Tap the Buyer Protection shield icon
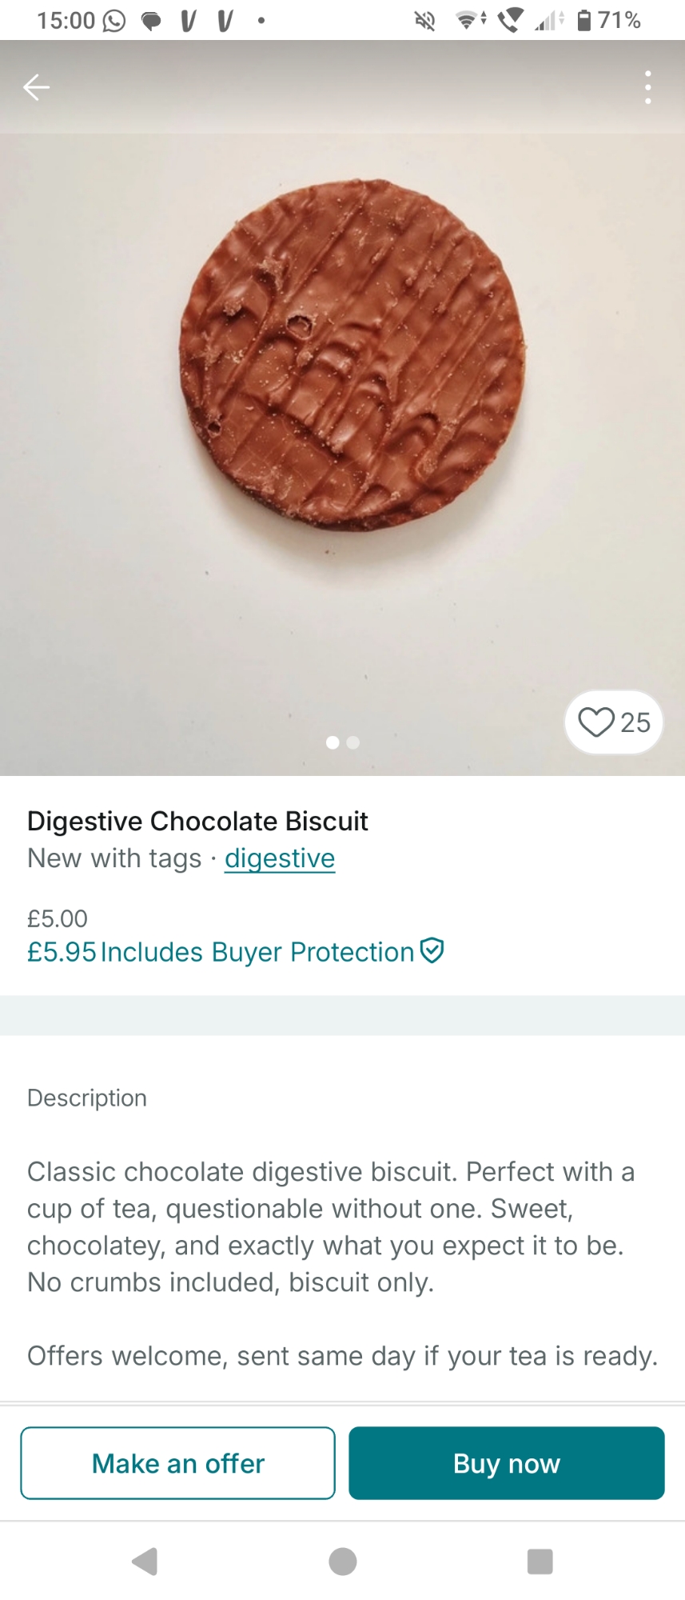The image size is (685, 1600). (432, 950)
